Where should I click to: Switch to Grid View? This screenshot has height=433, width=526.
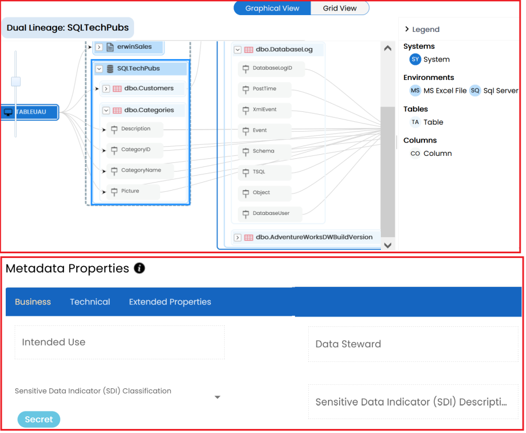(340, 8)
